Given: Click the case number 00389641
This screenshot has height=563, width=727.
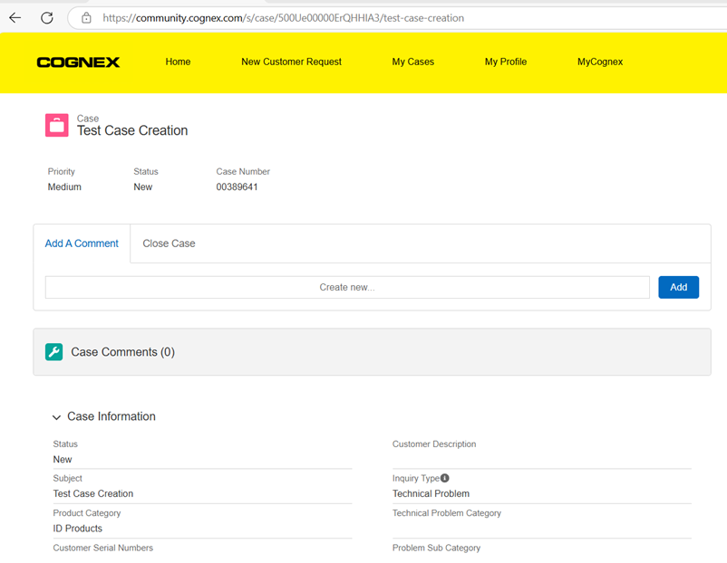Looking at the screenshot, I should tap(237, 187).
